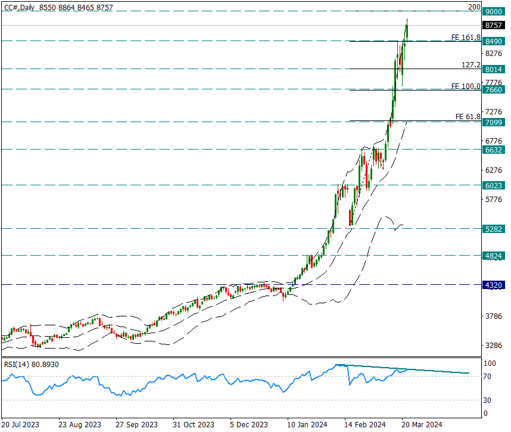Select the dark 4320 price level tag
The width and height of the screenshot is (511, 432).
(x=493, y=285)
